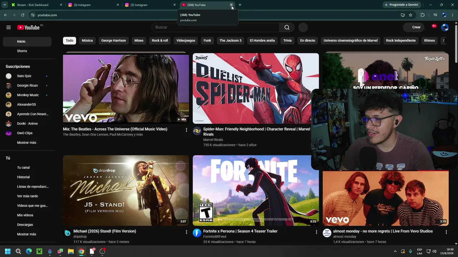Filter feed by Rock & roll chip
The image size is (458, 257).
[x=160, y=41]
